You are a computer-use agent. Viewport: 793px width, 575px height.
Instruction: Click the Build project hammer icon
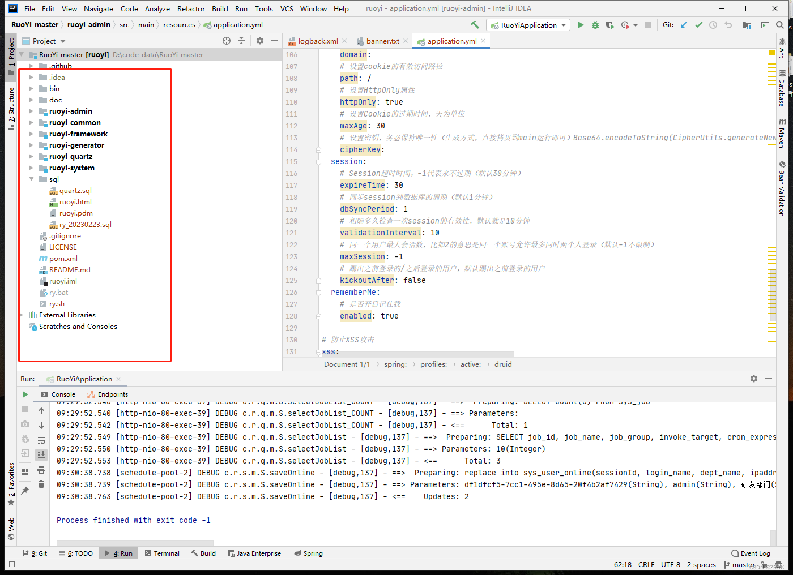coord(475,25)
